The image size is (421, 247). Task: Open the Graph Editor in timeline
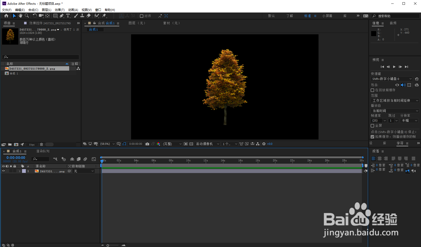94,159
